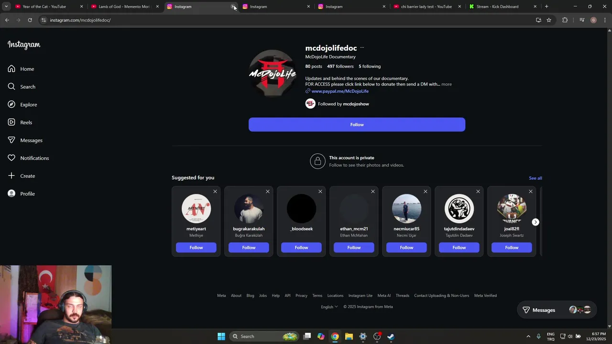Follow necmiucar85

click(x=406, y=247)
